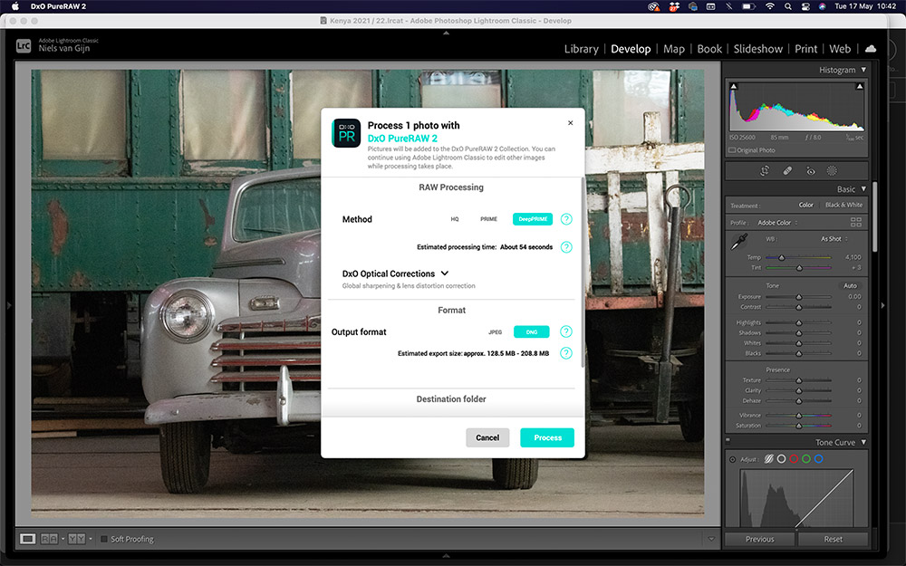906x566 pixels.
Task: Click the Method help question mark
Action: click(566, 219)
